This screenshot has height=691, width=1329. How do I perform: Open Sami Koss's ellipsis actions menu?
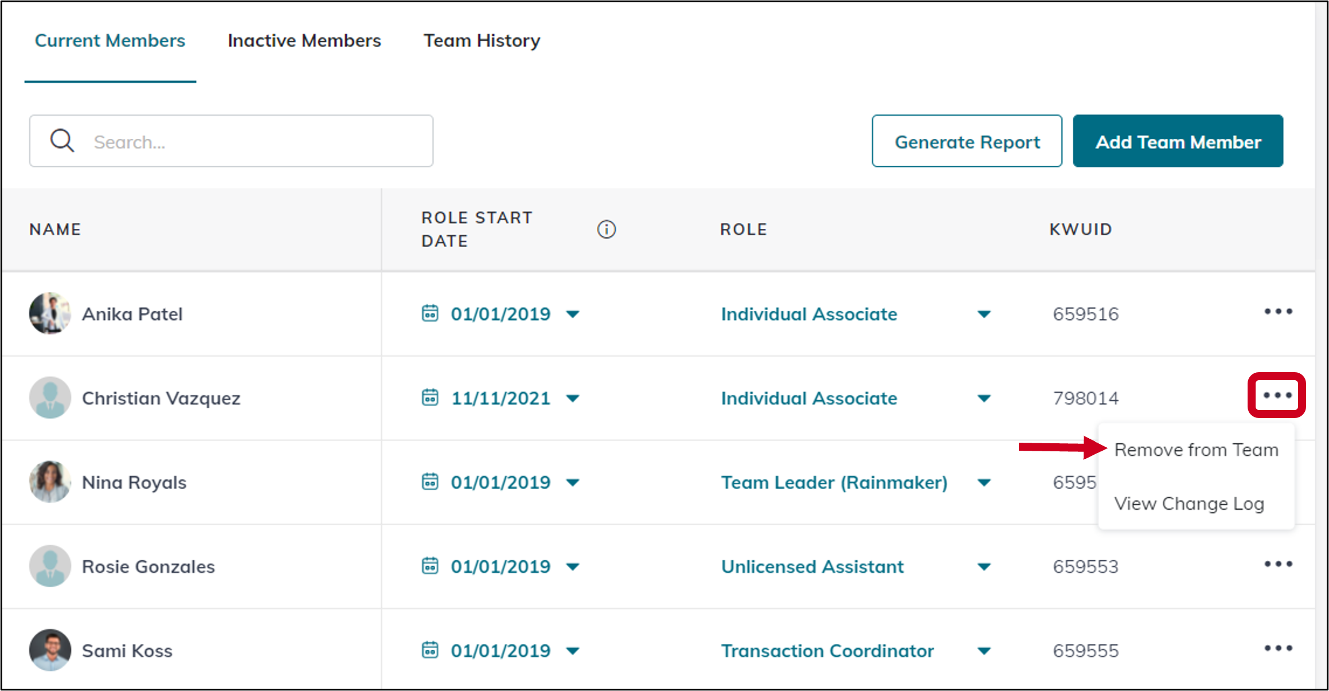click(x=1277, y=649)
